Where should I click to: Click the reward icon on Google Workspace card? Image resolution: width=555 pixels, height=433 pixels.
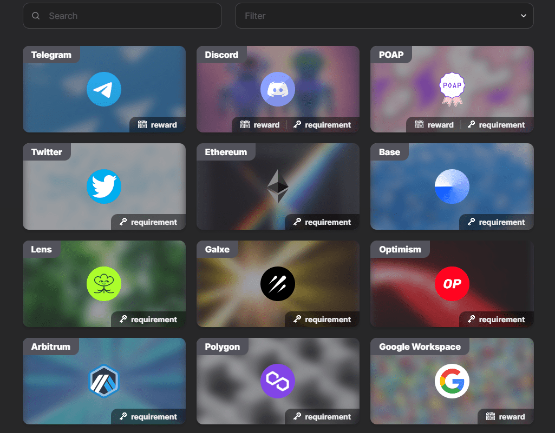tap(491, 416)
